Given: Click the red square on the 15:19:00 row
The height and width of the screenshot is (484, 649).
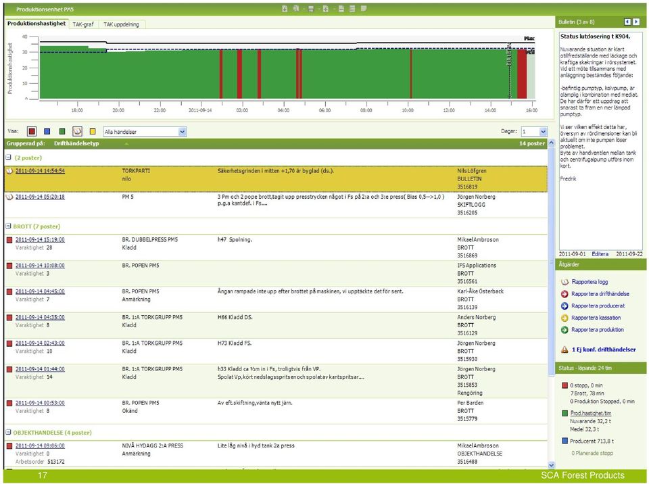Looking at the screenshot, I should pyautogui.click(x=9, y=240).
